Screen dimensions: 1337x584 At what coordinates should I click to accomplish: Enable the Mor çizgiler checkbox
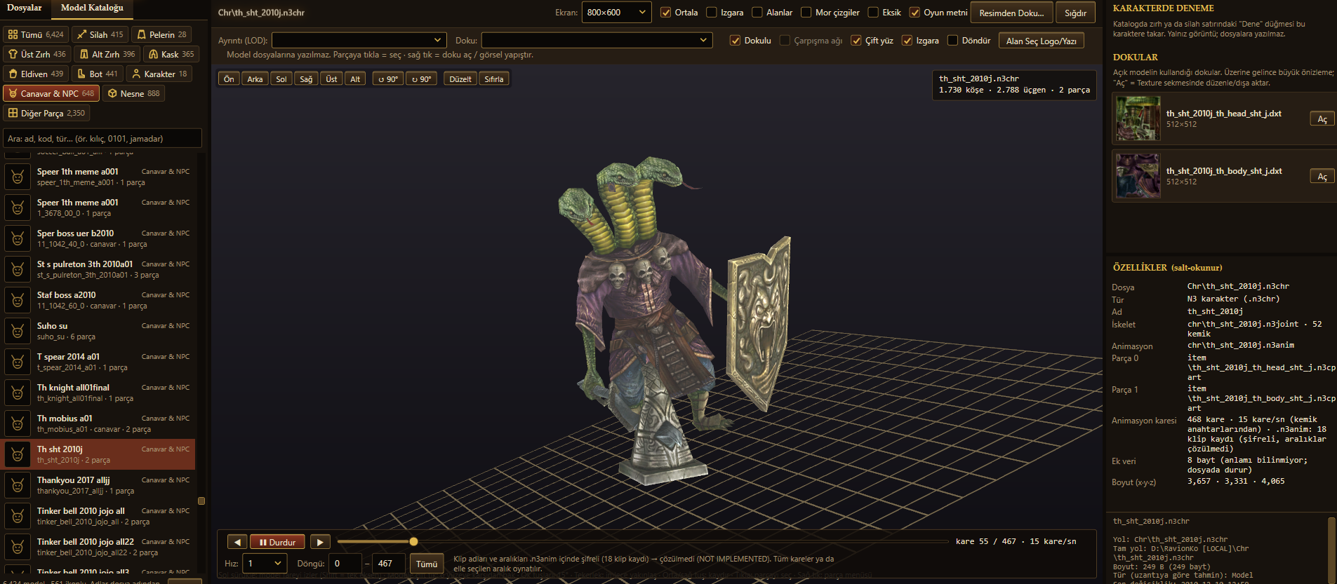(806, 13)
